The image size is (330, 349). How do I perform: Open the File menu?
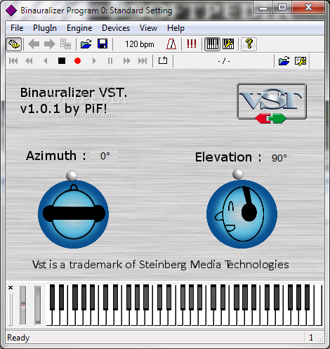pyautogui.click(x=17, y=28)
